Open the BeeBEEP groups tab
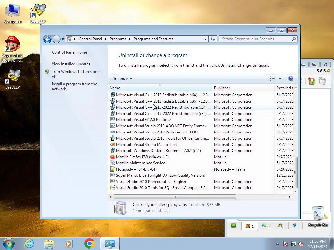This screenshot has height=250, width=334. click(x=280, y=226)
